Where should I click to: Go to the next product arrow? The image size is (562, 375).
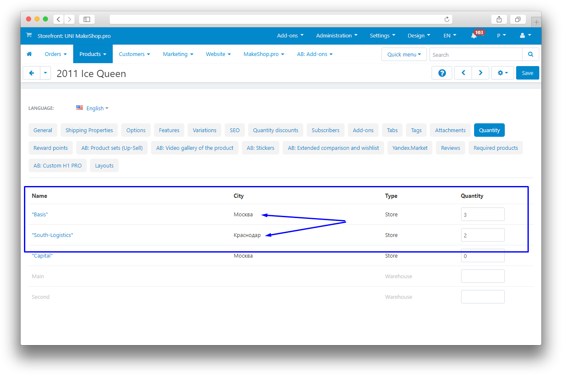click(480, 73)
